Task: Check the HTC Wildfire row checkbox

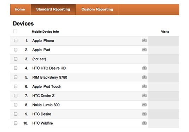Action: tap(16, 123)
